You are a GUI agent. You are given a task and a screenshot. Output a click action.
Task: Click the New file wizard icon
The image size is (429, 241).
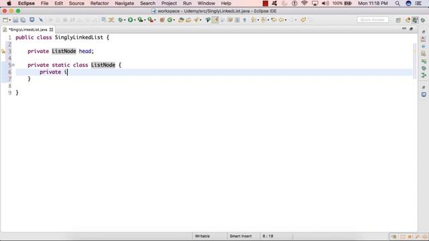pyautogui.click(x=5, y=19)
